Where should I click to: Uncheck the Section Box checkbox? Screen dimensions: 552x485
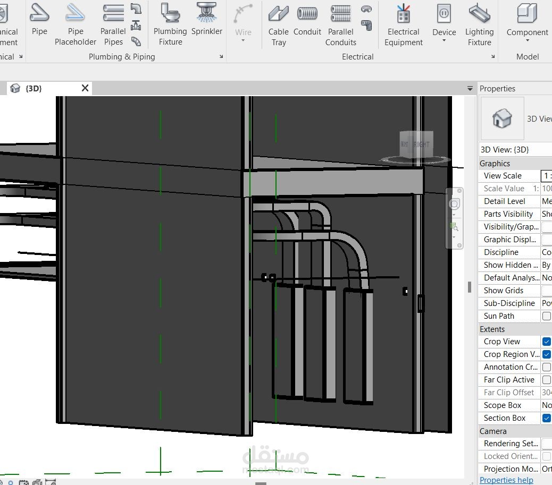coord(546,418)
